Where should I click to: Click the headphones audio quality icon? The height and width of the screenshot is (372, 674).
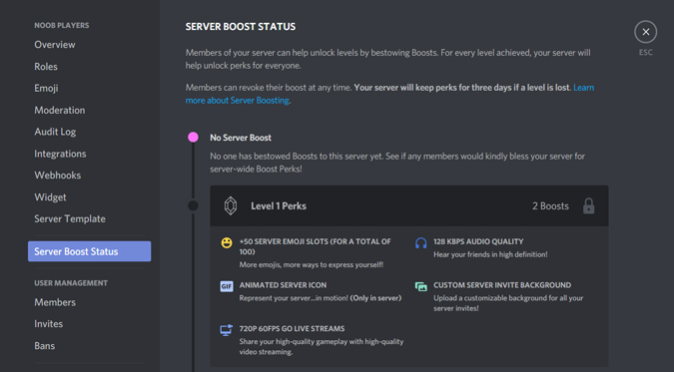[x=420, y=243]
